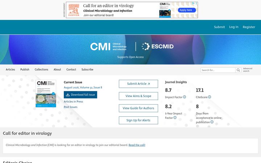Click View Aims & Scope button

(138, 96)
